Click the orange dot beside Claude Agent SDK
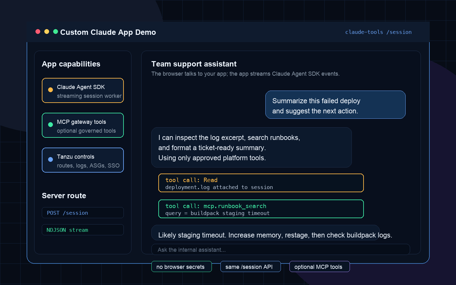The image size is (456, 285). point(50,90)
